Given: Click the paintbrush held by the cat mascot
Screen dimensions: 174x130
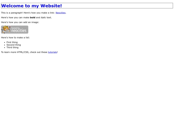Looking at the screenshot, I should coord(9,29).
